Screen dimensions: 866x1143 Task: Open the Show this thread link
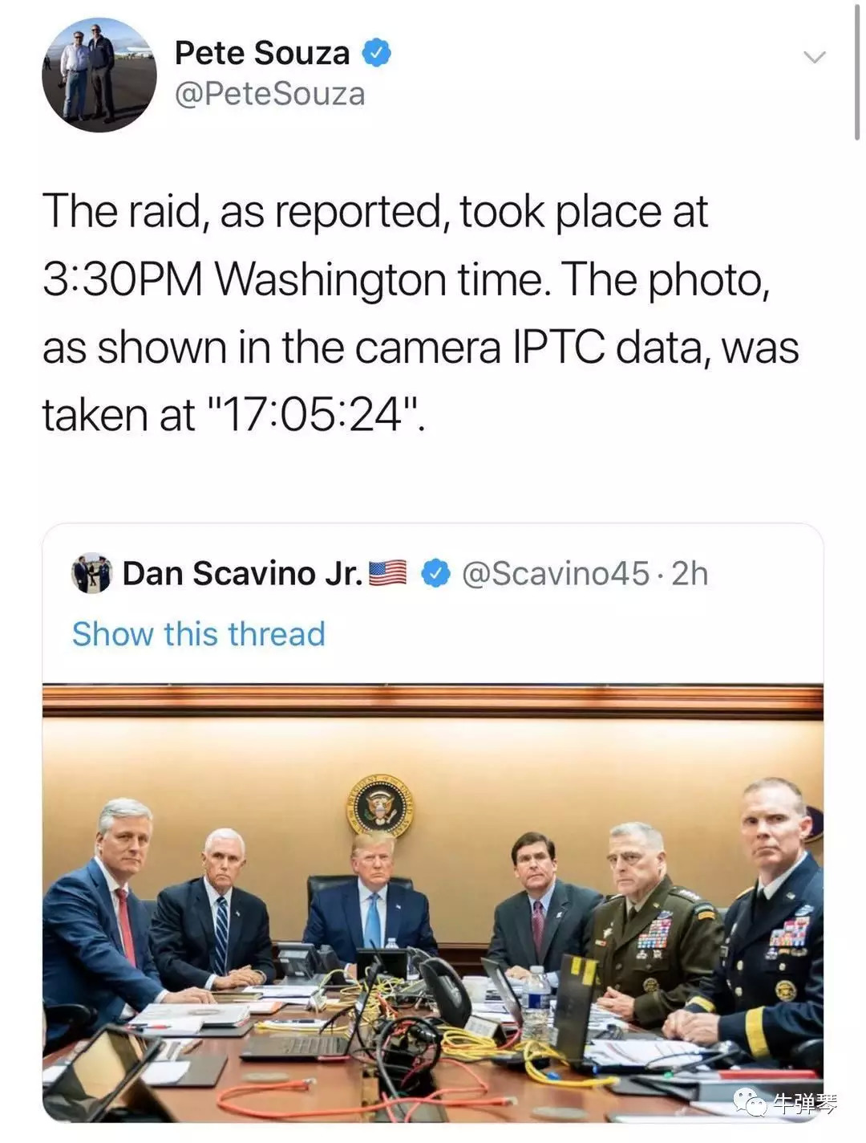coord(199,633)
